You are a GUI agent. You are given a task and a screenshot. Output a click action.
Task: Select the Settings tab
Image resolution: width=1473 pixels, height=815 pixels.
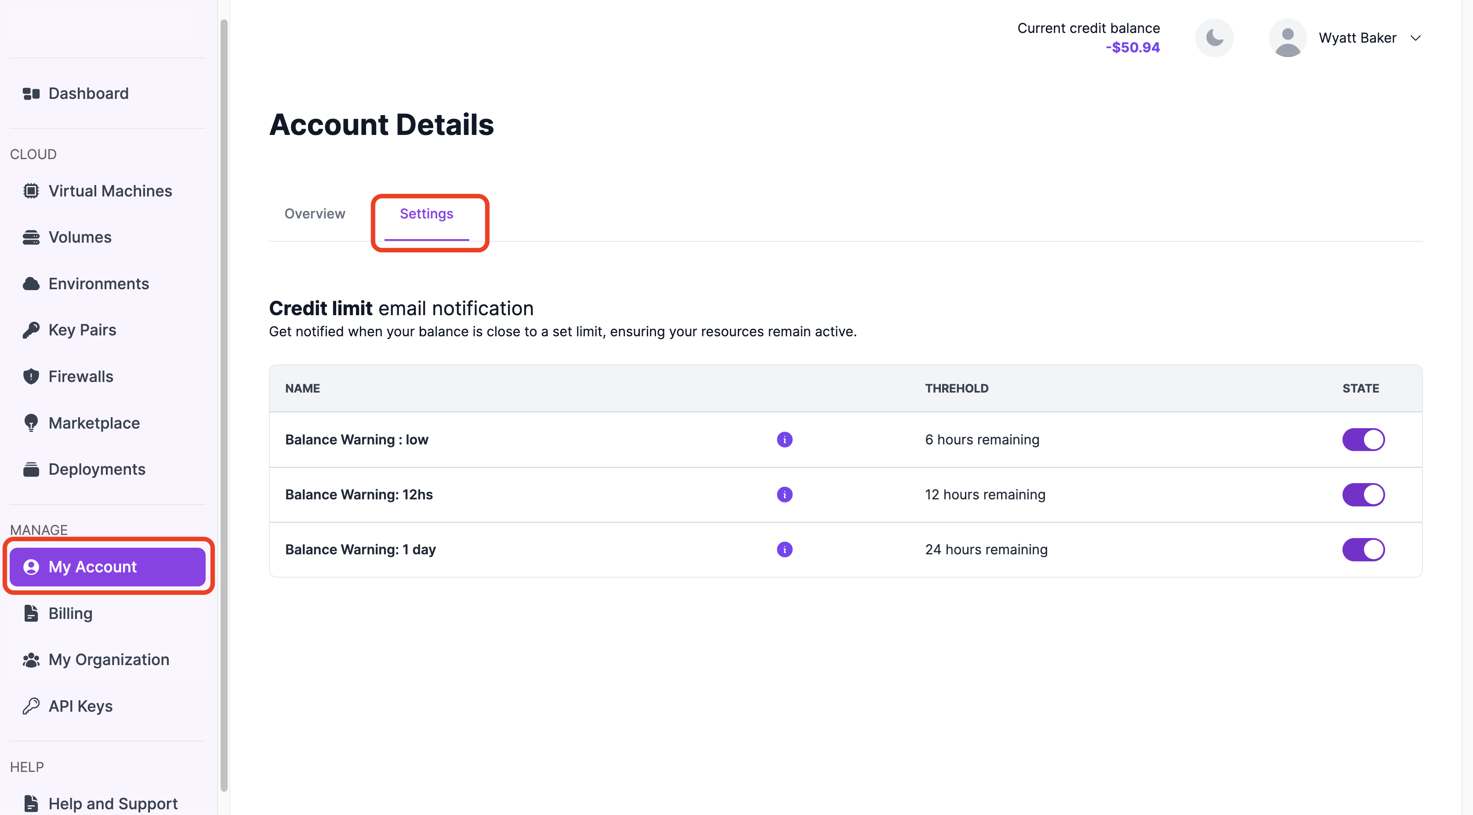pos(426,213)
